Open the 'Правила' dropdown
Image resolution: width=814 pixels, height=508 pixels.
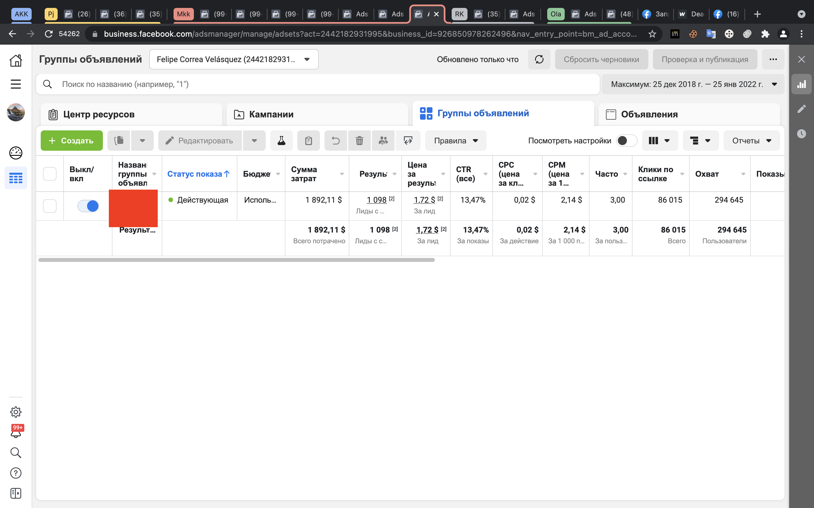(456, 141)
